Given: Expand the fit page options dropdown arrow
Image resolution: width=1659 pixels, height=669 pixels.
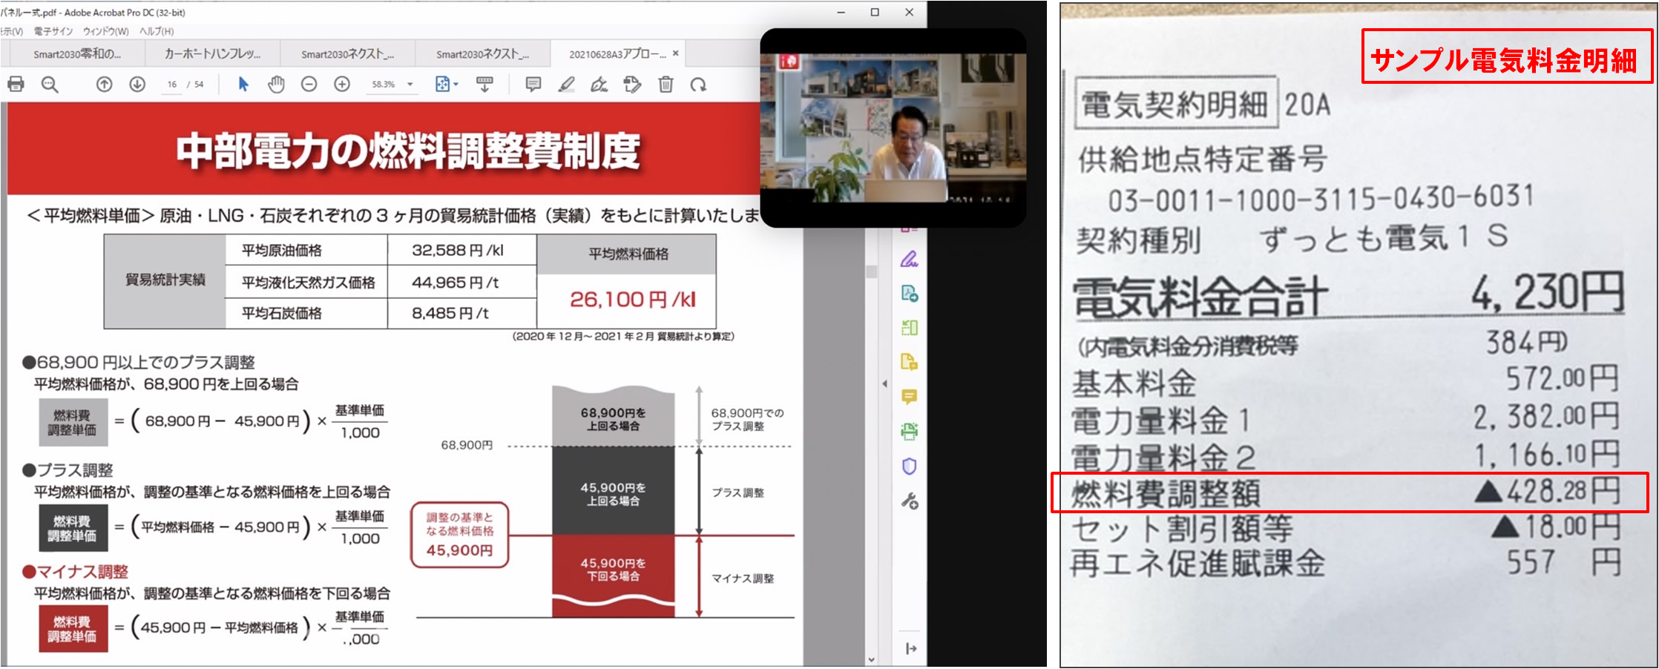Looking at the screenshot, I should (456, 85).
